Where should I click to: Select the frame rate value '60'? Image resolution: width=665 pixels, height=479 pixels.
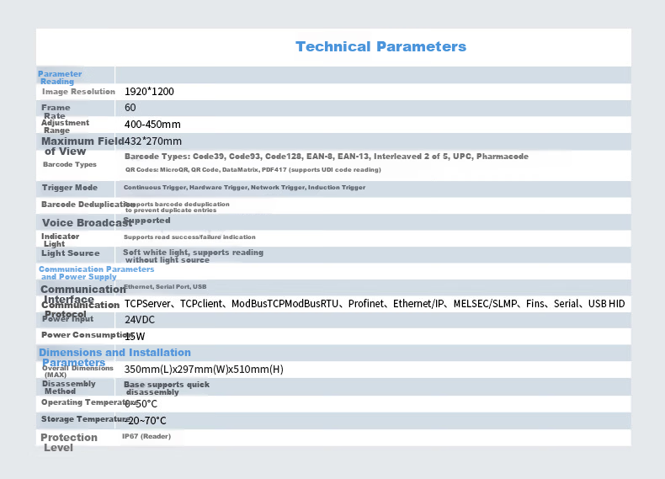[130, 108]
